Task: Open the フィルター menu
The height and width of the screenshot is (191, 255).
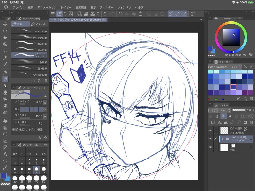Action: (x=107, y=7)
